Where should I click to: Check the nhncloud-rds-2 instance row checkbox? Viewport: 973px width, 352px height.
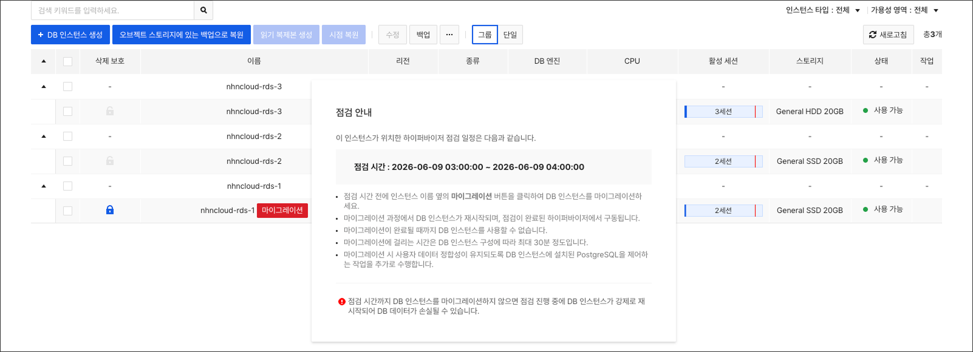tap(67, 161)
